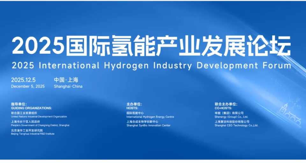306x163 pixels.
Task: Click the location text 中国·上海
Action: coord(66,80)
